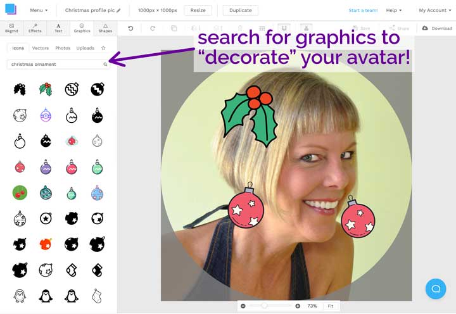Show favorites with the star icon
This screenshot has width=456, height=314.
pyautogui.click(x=103, y=48)
